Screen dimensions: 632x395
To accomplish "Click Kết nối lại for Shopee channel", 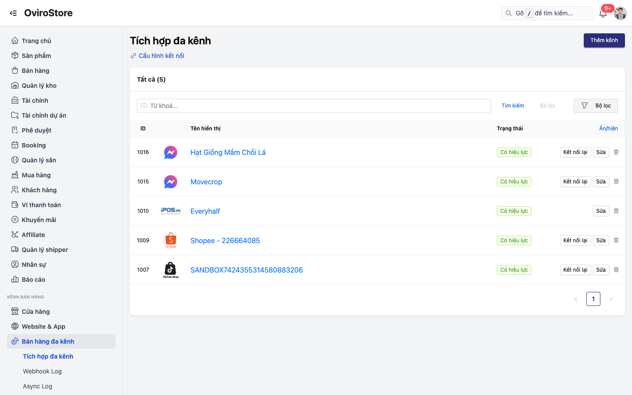I will tap(575, 241).
